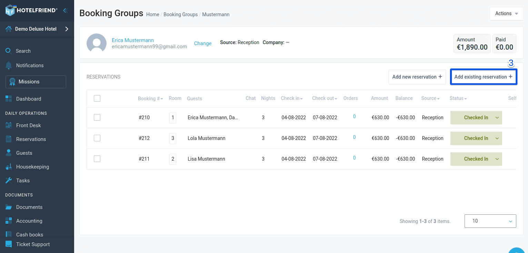This screenshot has width=528, height=253.
Task: Check the box for booking #212
Action: coord(97,138)
